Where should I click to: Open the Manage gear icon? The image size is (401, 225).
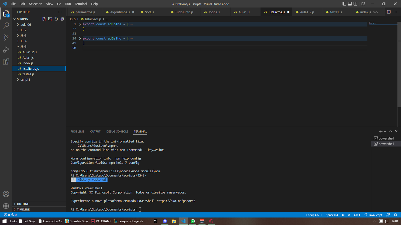pos(6,206)
